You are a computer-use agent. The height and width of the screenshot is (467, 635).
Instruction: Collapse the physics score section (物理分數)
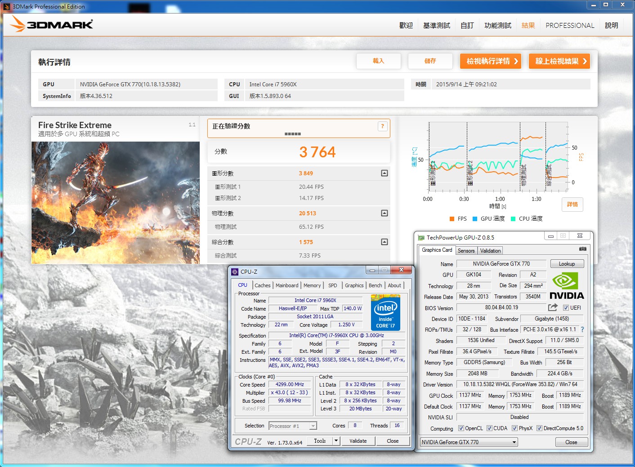[x=385, y=213]
